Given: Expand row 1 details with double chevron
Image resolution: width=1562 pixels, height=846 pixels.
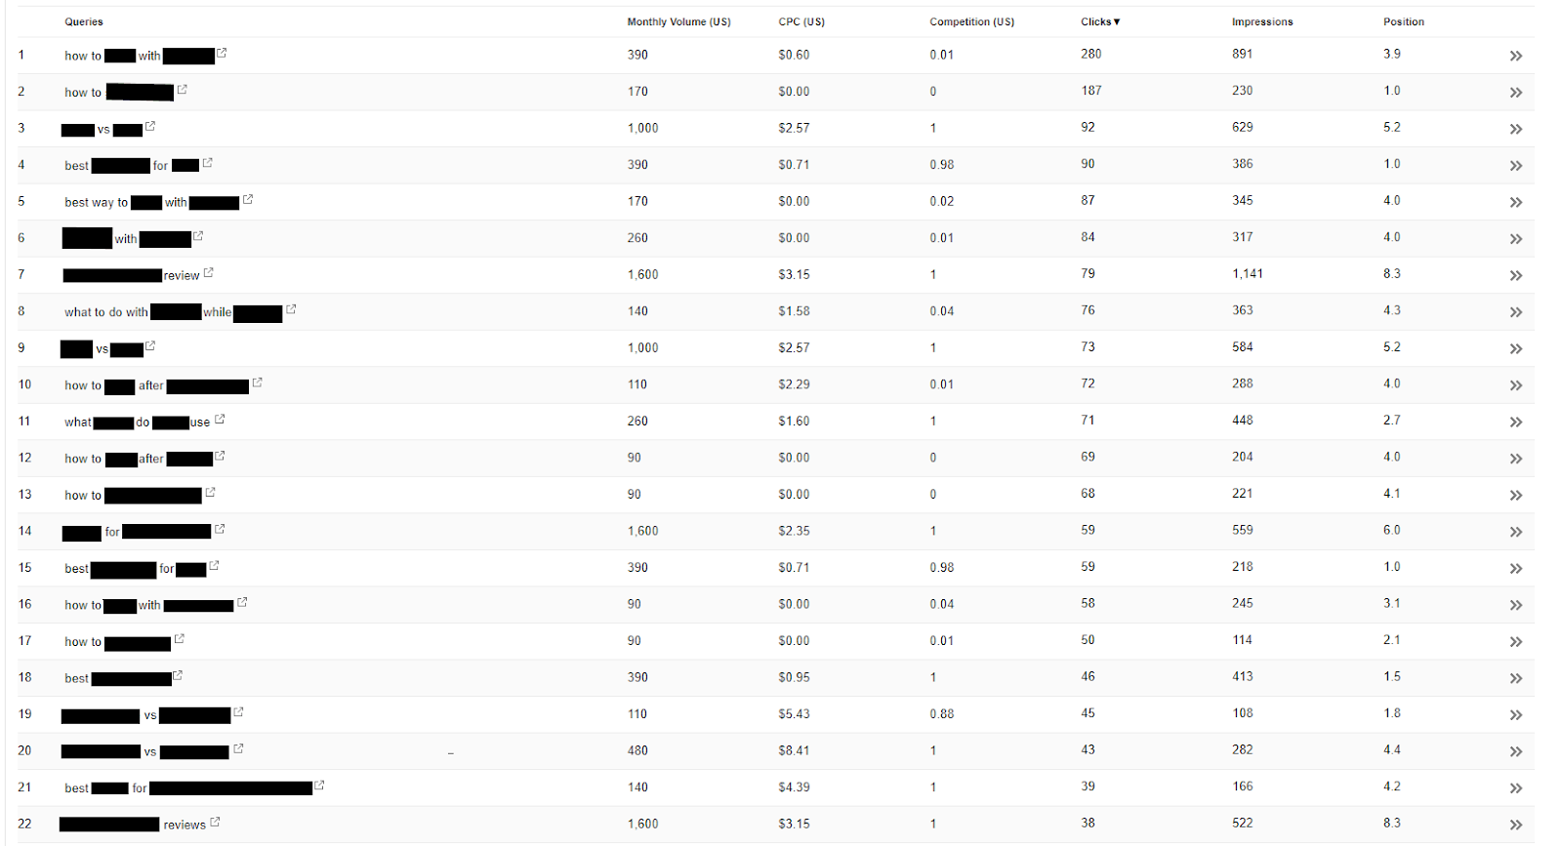Looking at the screenshot, I should [x=1516, y=56].
